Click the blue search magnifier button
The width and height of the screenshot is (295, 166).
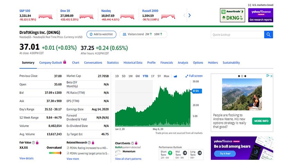(x=268, y=35)
